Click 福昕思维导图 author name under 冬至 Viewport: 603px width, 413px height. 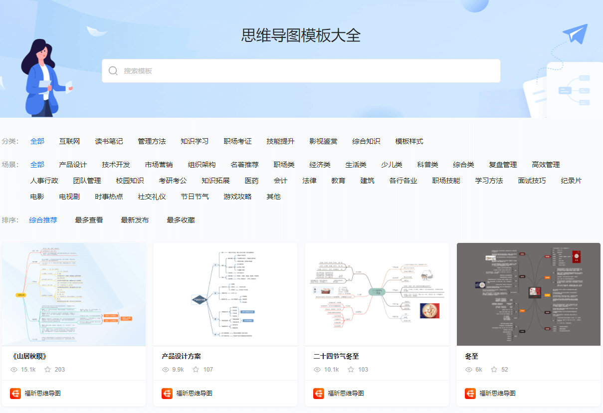pyautogui.click(x=497, y=394)
